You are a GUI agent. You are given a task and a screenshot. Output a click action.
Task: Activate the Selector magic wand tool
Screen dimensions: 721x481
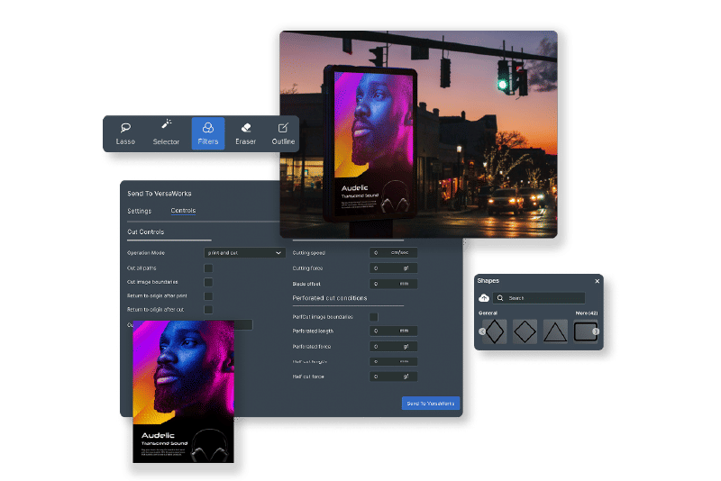tap(166, 133)
